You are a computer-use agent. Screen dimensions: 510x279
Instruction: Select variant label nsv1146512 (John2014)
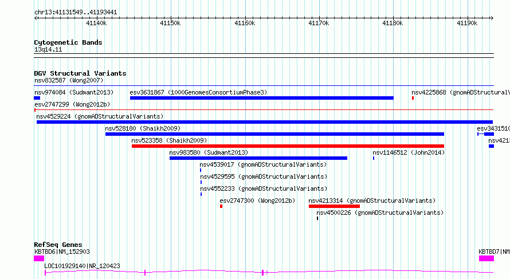[409, 152]
